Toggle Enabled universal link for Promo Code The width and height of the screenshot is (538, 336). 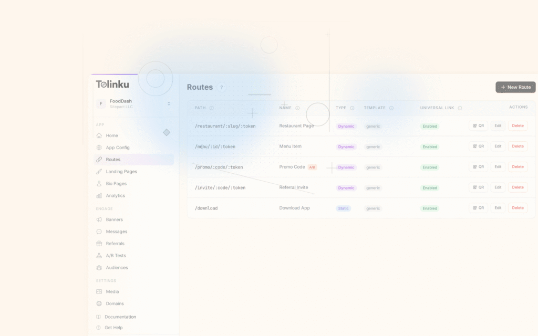[430, 167]
